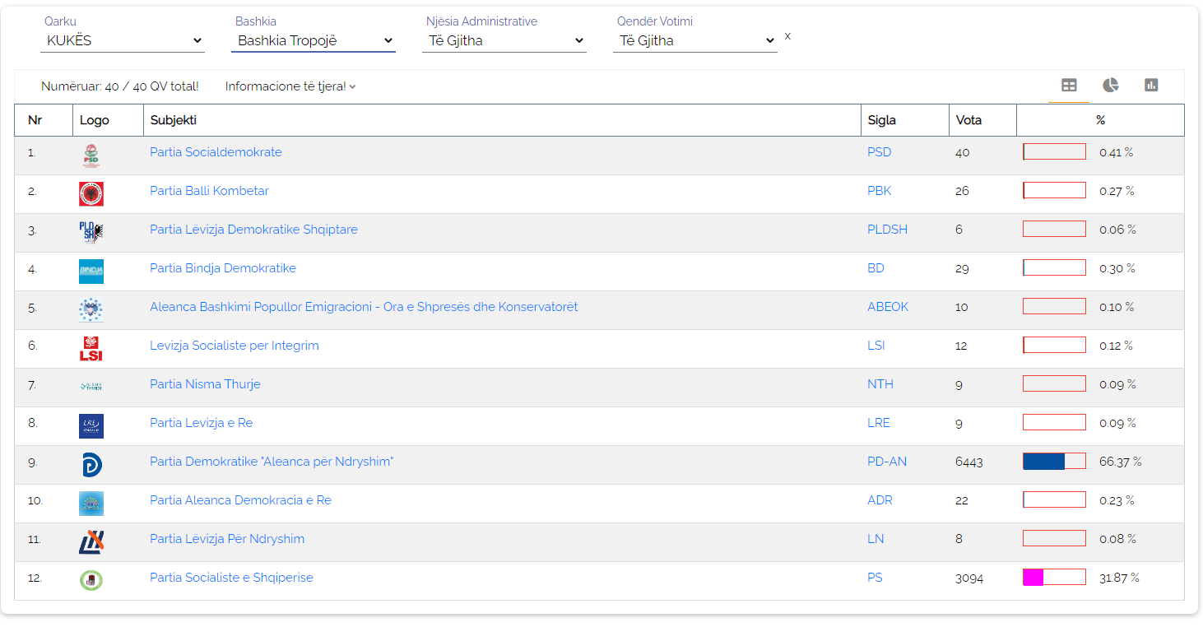The width and height of the screenshot is (1203, 627).
Task: Open the Bashkia Tropojë dropdown
Action: (314, 40)
